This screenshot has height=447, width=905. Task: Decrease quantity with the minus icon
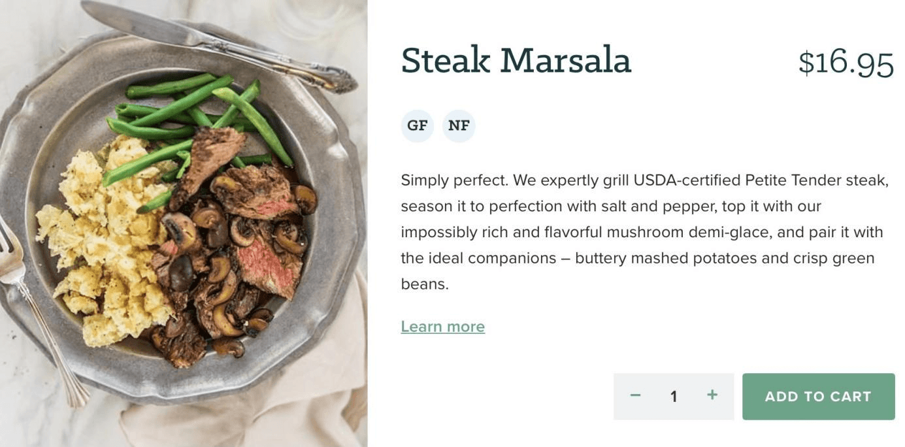[635, 396]
